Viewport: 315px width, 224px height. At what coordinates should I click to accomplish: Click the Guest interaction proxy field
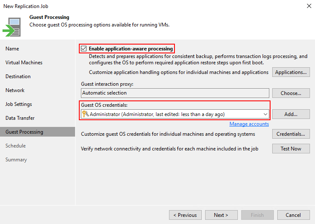175,93
